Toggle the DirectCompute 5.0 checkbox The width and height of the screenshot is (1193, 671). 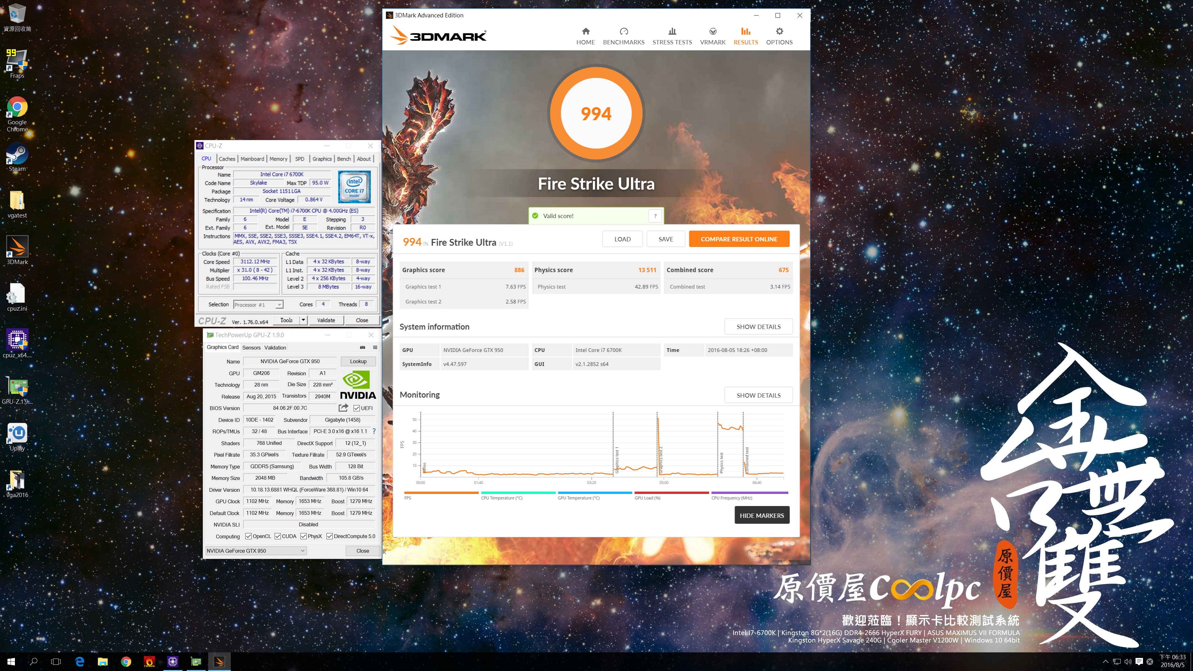point(330,536)
